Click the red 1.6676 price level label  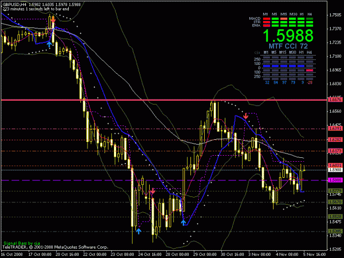tap(335, 100)
